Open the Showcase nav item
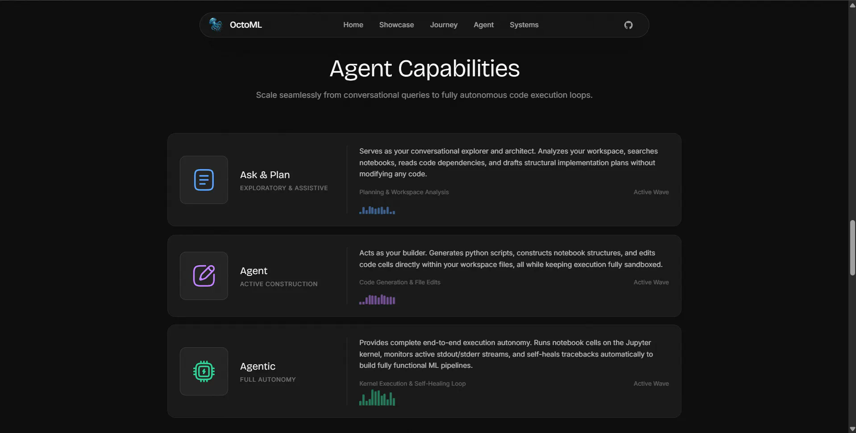Image resolution: width=856 pixels, height=433 pixels. point(396,25)
